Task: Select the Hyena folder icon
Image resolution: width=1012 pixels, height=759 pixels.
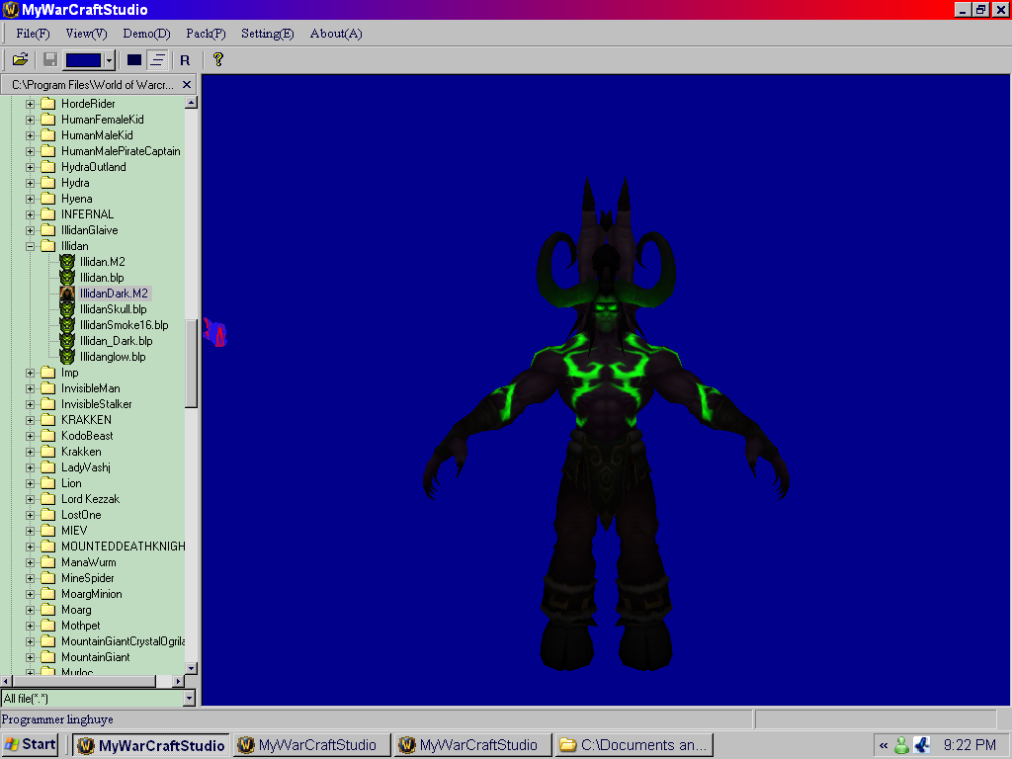Action: pyautogui.click(x=47, y=199)
